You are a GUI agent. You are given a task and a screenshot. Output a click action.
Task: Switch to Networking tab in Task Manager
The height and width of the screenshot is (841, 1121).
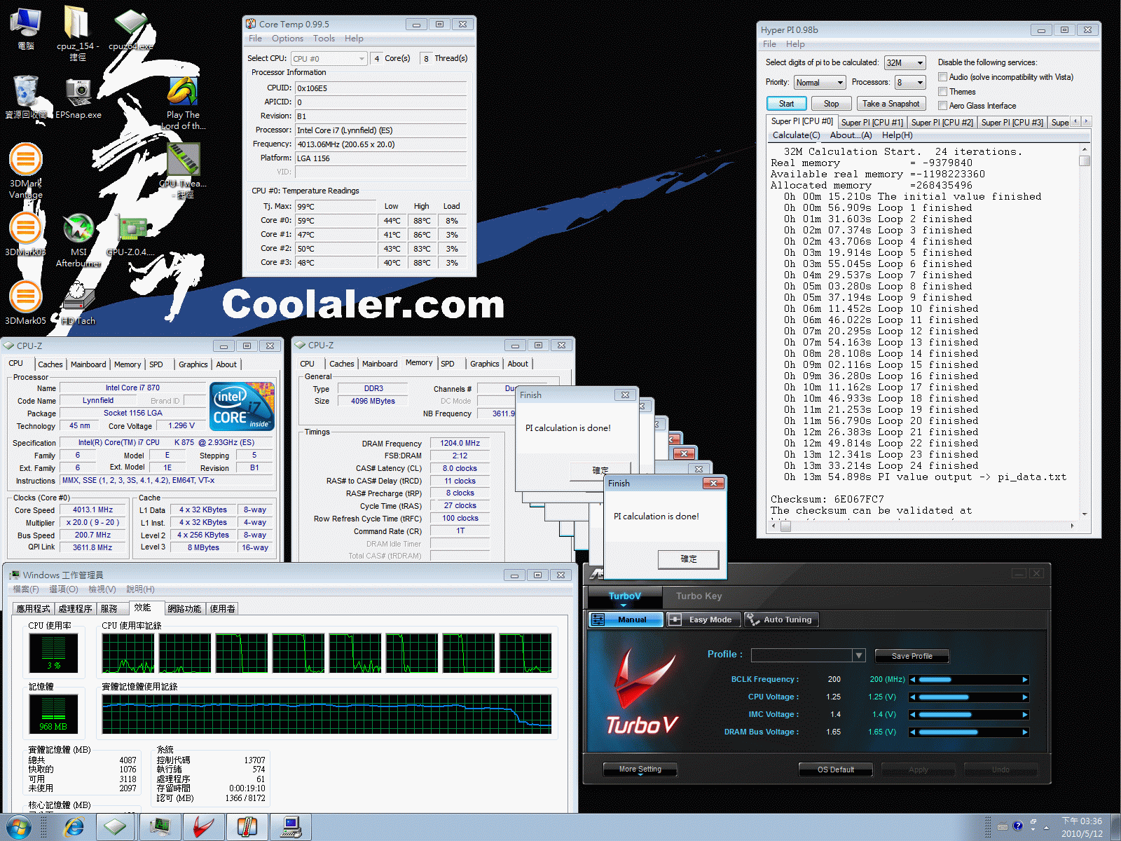pos(184,609)
